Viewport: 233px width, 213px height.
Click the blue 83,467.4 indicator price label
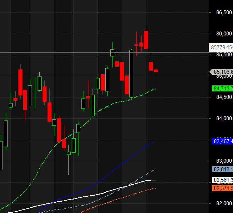point(222,141)
